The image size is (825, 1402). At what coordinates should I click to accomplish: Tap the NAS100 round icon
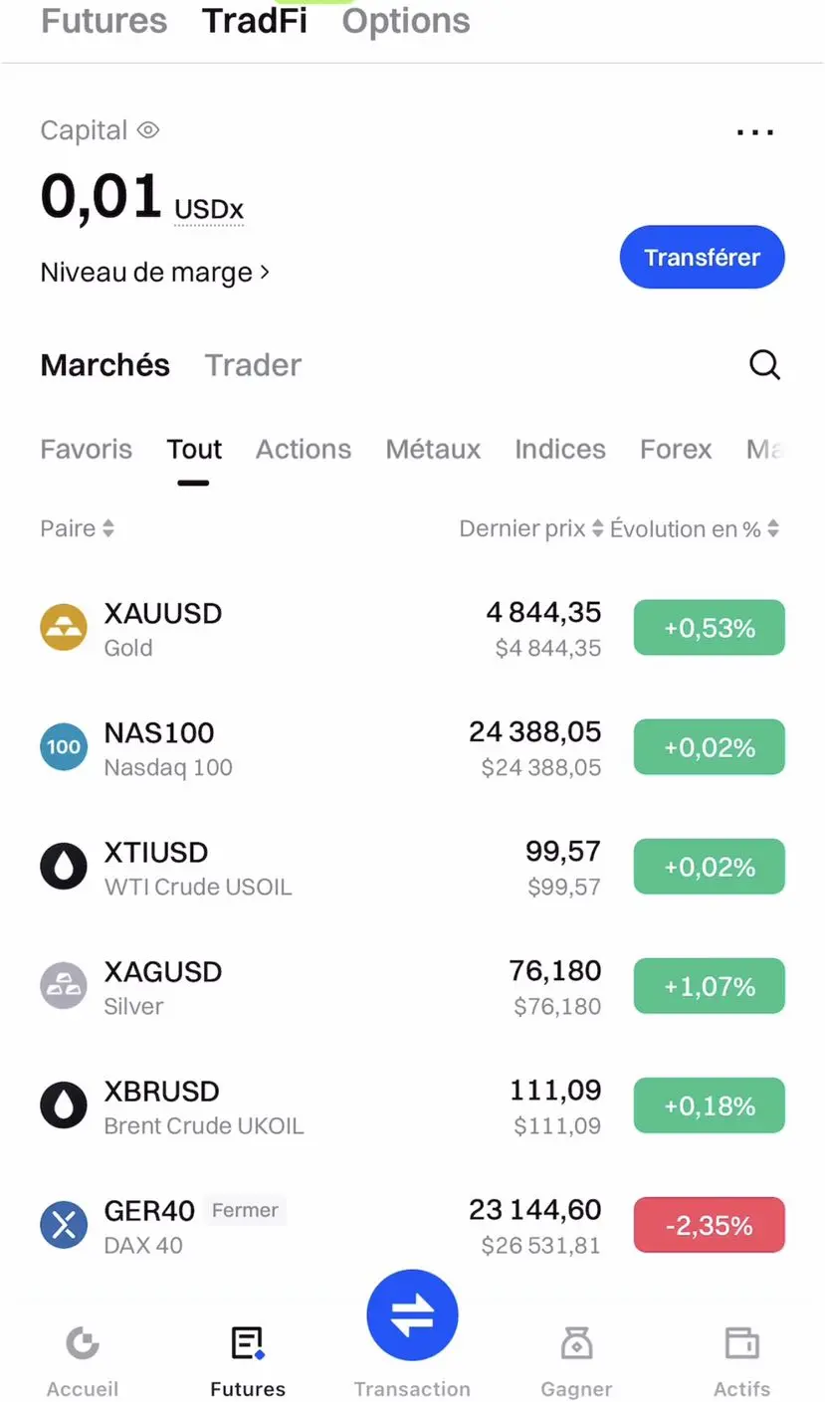(x=64, y=748)
